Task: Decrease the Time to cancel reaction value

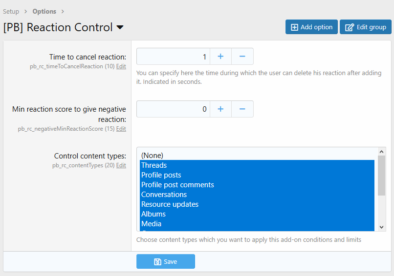Action: click(242, 57)
